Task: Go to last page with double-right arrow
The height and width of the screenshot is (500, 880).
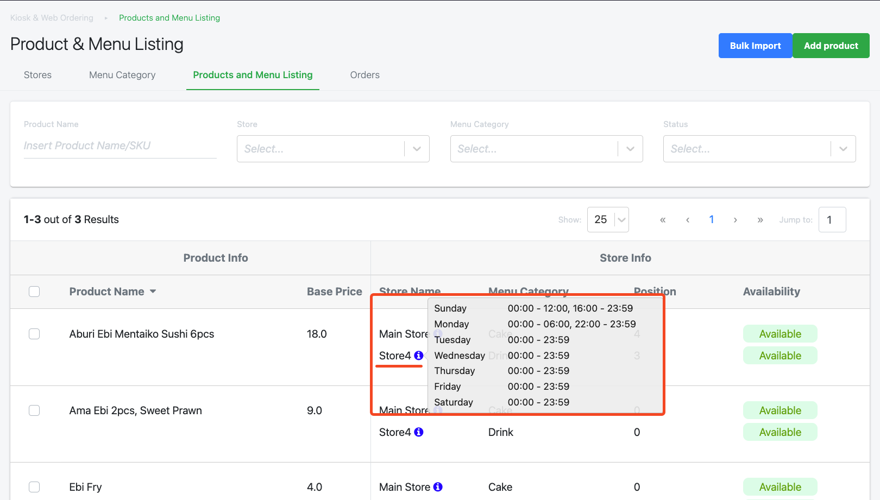Action: click(x=760, y=220)
